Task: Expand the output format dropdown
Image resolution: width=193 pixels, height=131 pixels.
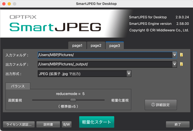Action: (129, 74)
